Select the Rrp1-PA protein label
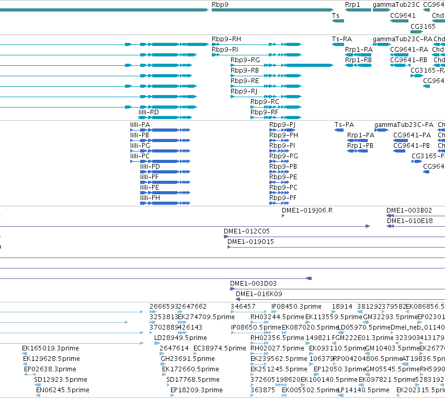The height and width of the screenshot is (398, 445). (361, 135)
